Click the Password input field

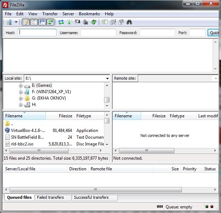pyautogui.click(x=157, y=33)
